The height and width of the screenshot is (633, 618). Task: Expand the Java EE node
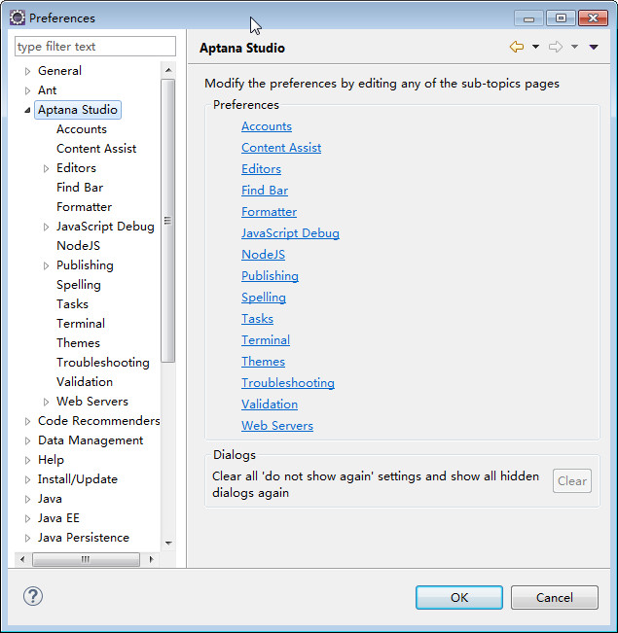pyautogui.click(x=27, y=519)
